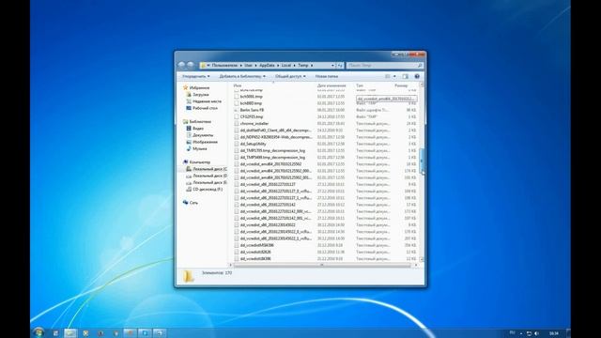Open the Windows Start button
The height and width of the screenshot is (338, 601).
pyautogui.click(x=39, y=333)
